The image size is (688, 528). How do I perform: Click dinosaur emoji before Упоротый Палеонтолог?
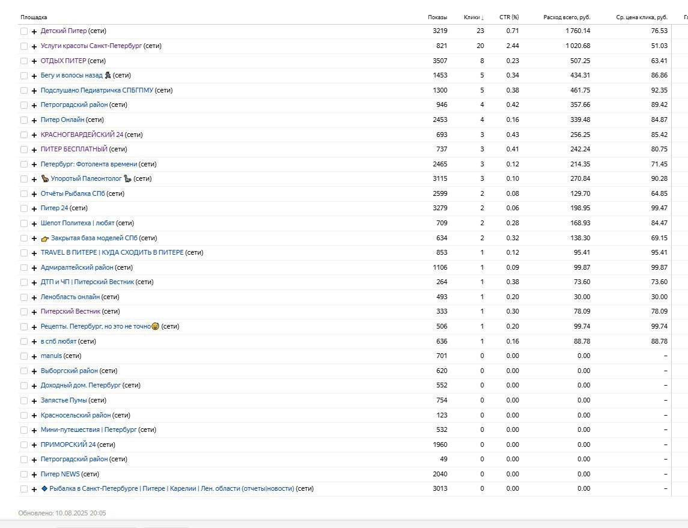coord(44,178)
